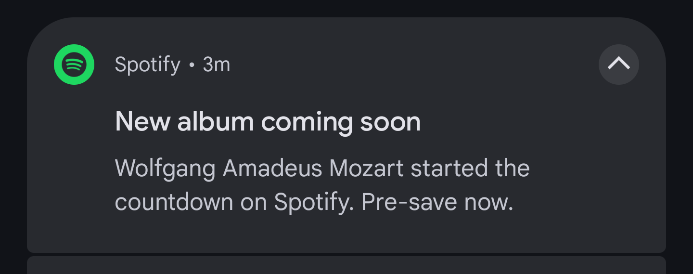This screenshot has height=274, width=693.
Task: Open the "New album coming soon" title
Action: click(268, 122)
